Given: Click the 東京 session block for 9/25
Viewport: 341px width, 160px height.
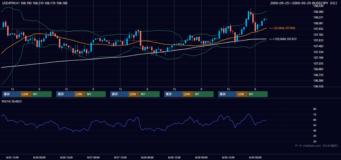Looking at the screenshot, I should tap(11, 94).
